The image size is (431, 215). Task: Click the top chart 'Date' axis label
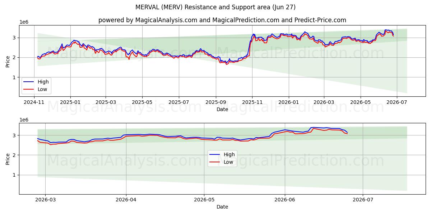click(222, 109)
